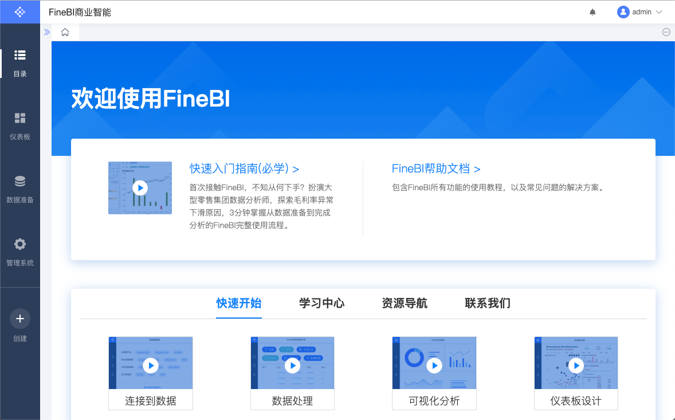Open the 目录 directory sidebar icon
This screenshot has width=675, height=420.
click(20, 55)
